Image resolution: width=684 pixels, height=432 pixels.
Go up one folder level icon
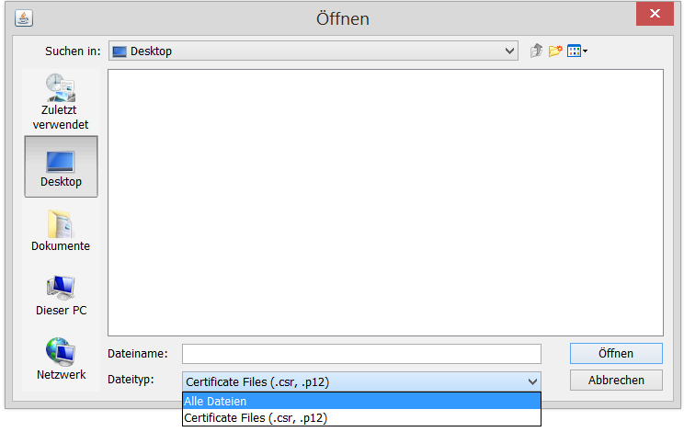pos(536,51)
